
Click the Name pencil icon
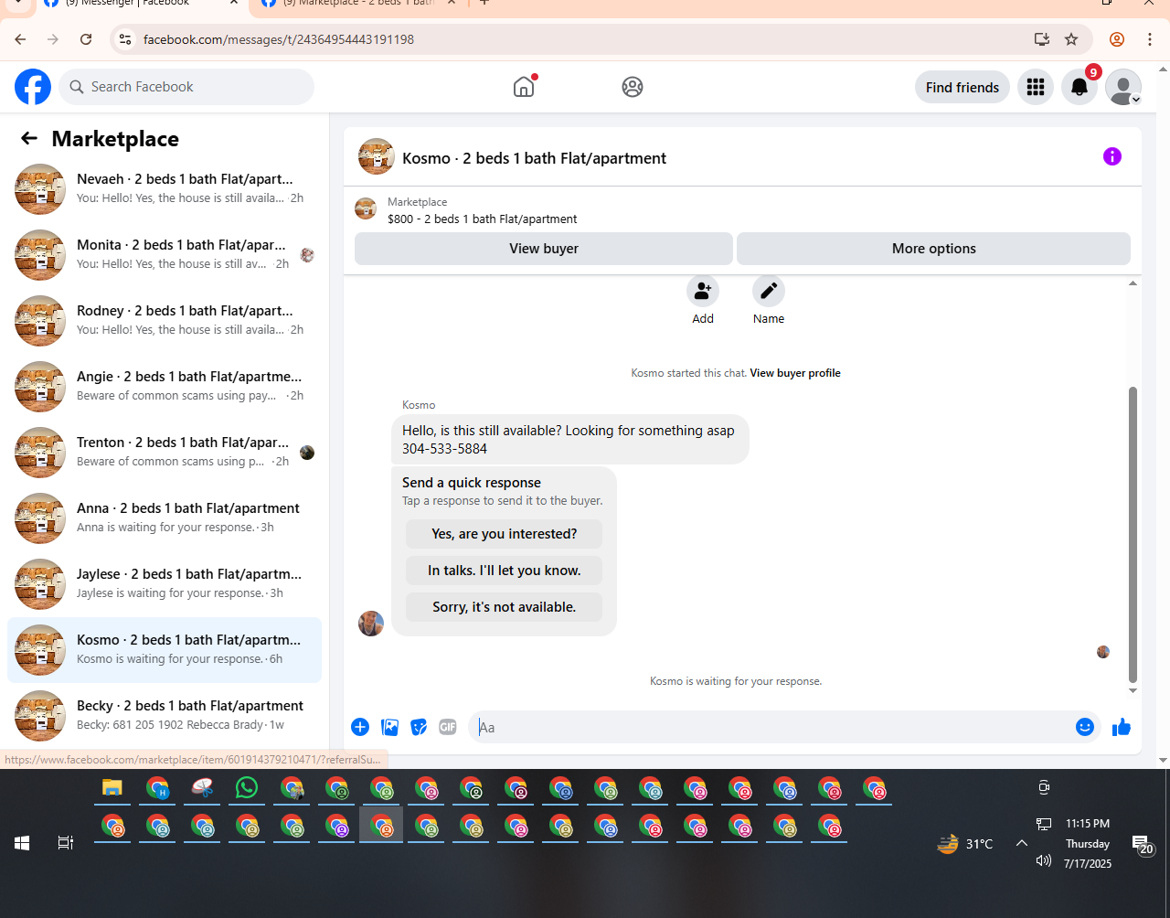(769, 291)
